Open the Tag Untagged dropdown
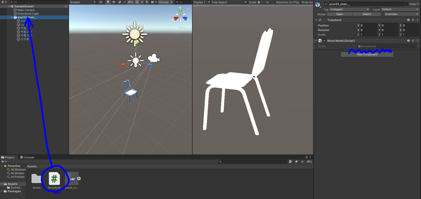 pyautogui.click(x=349, y=9)
